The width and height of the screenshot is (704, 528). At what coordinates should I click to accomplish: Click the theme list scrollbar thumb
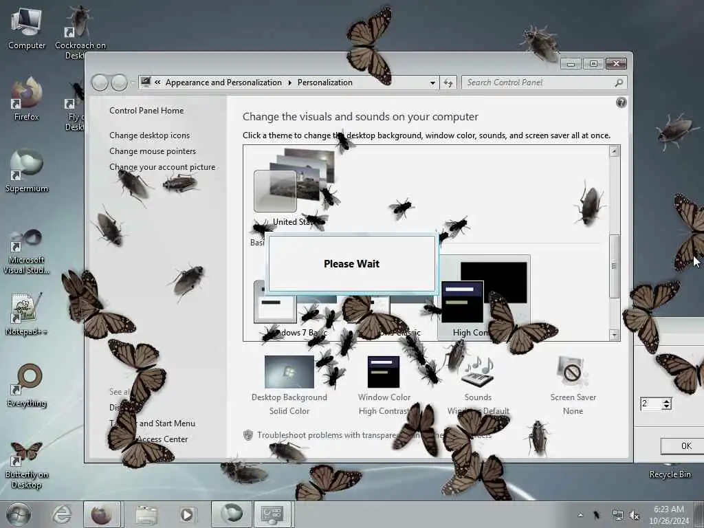(614, 266)
